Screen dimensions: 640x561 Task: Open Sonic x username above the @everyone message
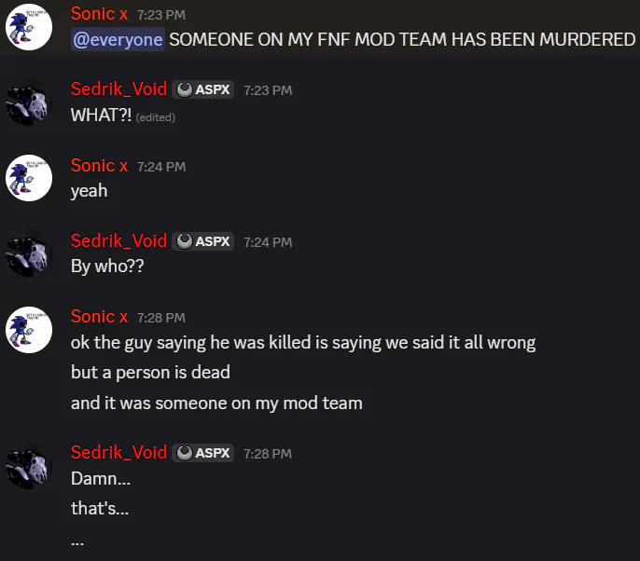tap(99, 14)
